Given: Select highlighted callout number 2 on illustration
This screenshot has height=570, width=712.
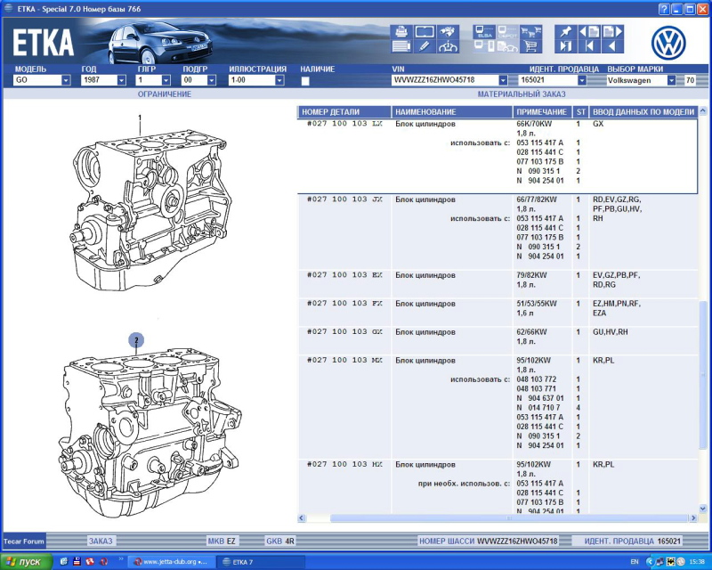Looking at the screenshot, I should click(x=136, y=340).
